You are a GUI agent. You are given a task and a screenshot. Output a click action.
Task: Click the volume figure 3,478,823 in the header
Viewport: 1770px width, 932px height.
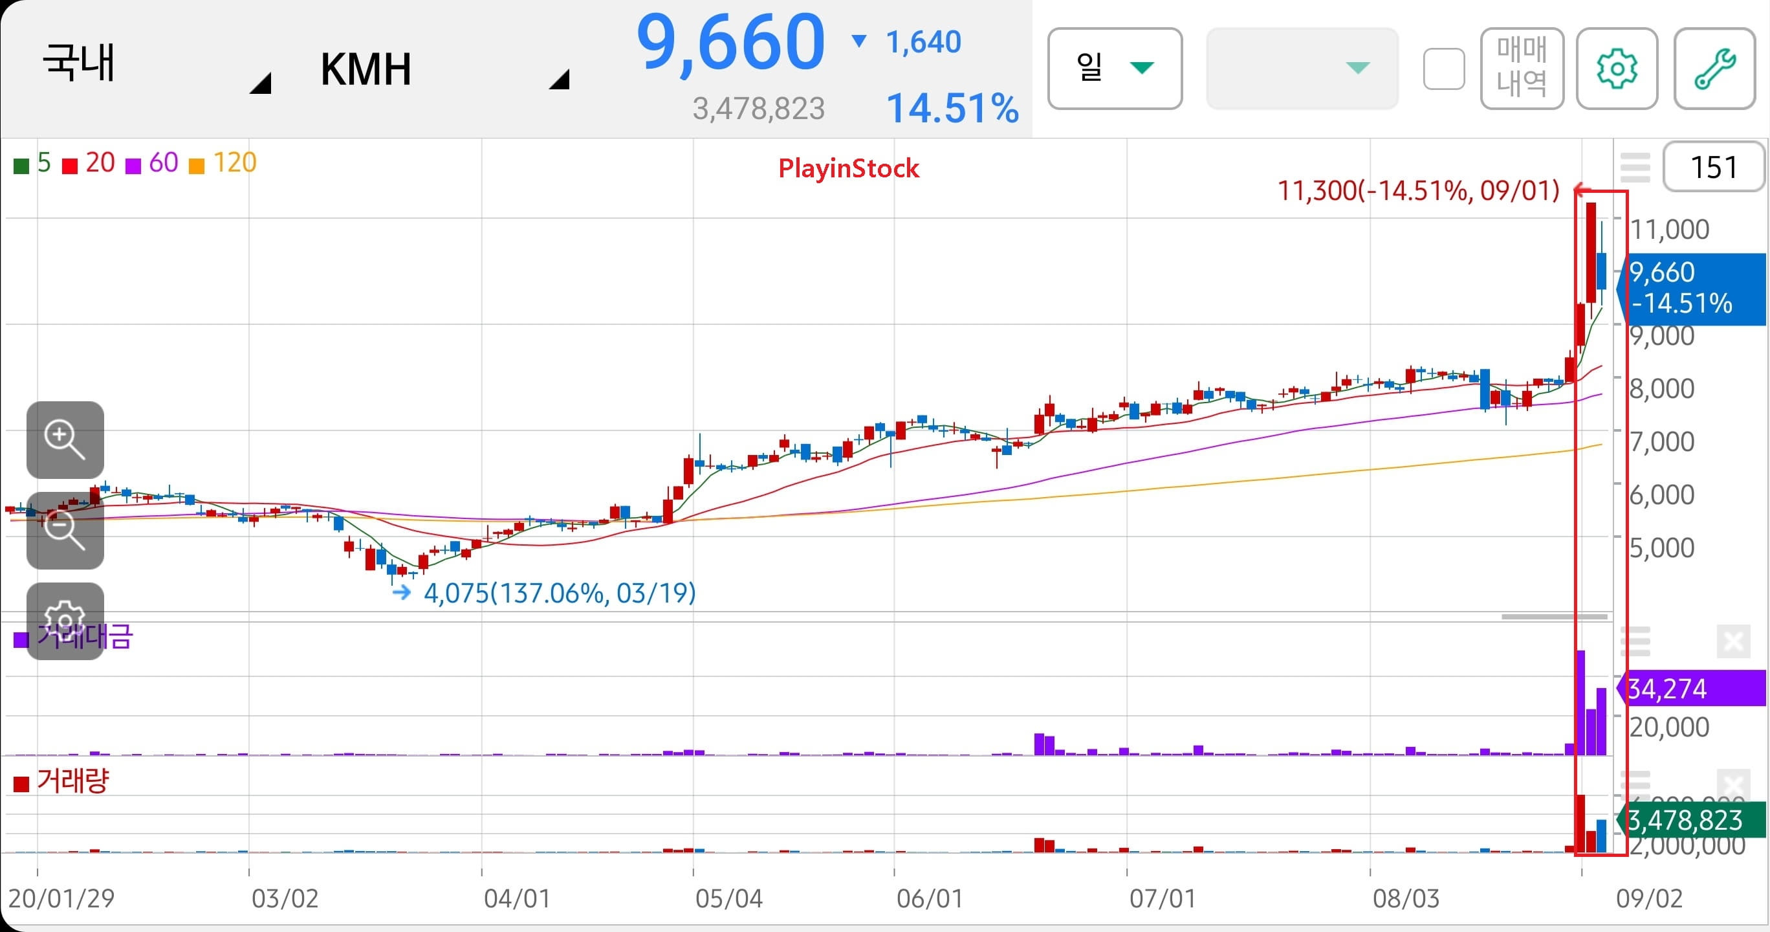(x=759, y=109)
